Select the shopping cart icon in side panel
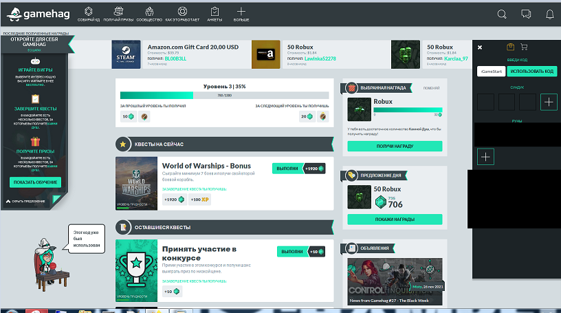Screen dimensions: 561x313 (x=524, y=47)
